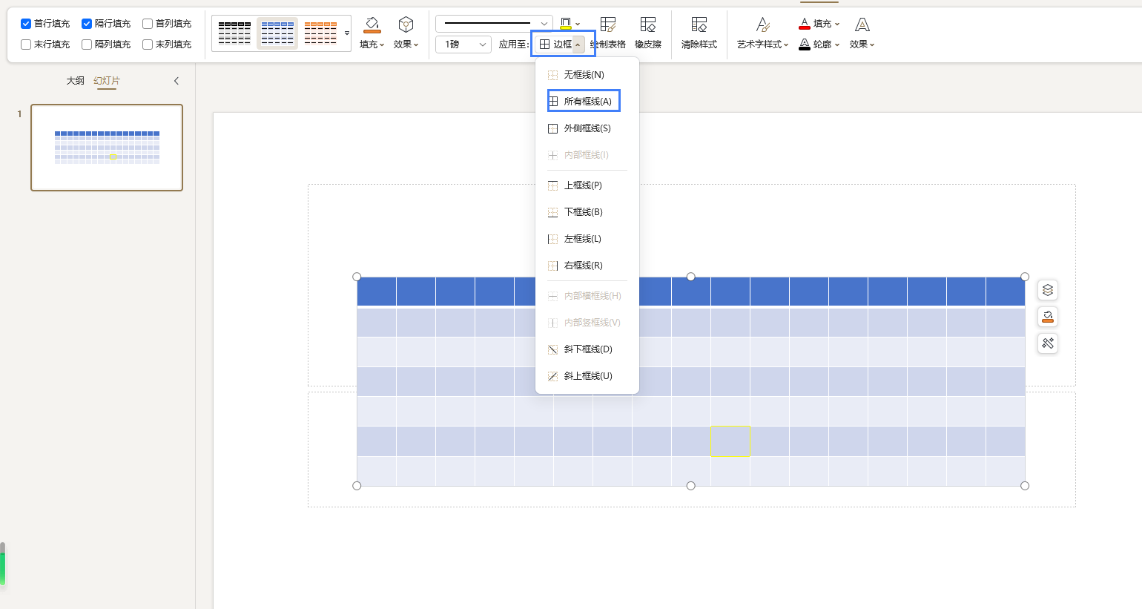1142x609 pixels.
Task: Click the floating design tools icon
Action: pos(1048,343)
